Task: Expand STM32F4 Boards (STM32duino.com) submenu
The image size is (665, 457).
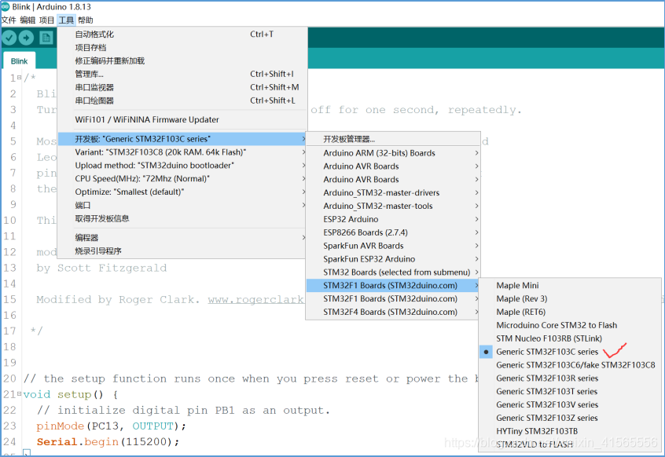Action: click(x=393, y=312)
